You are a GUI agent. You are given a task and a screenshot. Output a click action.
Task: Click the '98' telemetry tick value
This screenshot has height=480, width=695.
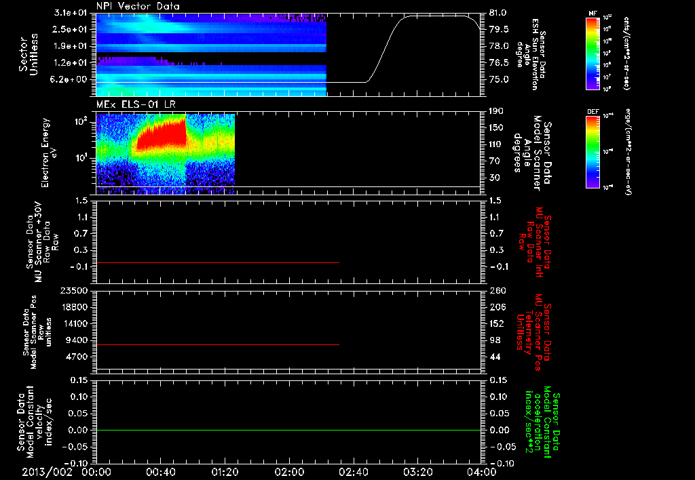pyautogui.click(x=495, y=340)
